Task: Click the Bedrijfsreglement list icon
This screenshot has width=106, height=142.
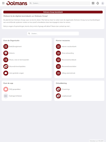Action: click(x=6, y=46)
